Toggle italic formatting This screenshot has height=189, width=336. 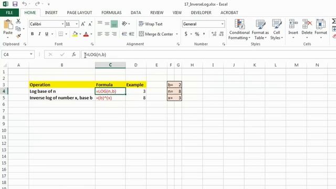[39, 34]
